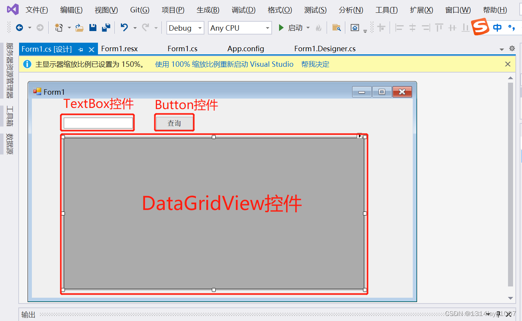Open the 扩展(X) menu
The image size is (522, 321).
(421, 10)
